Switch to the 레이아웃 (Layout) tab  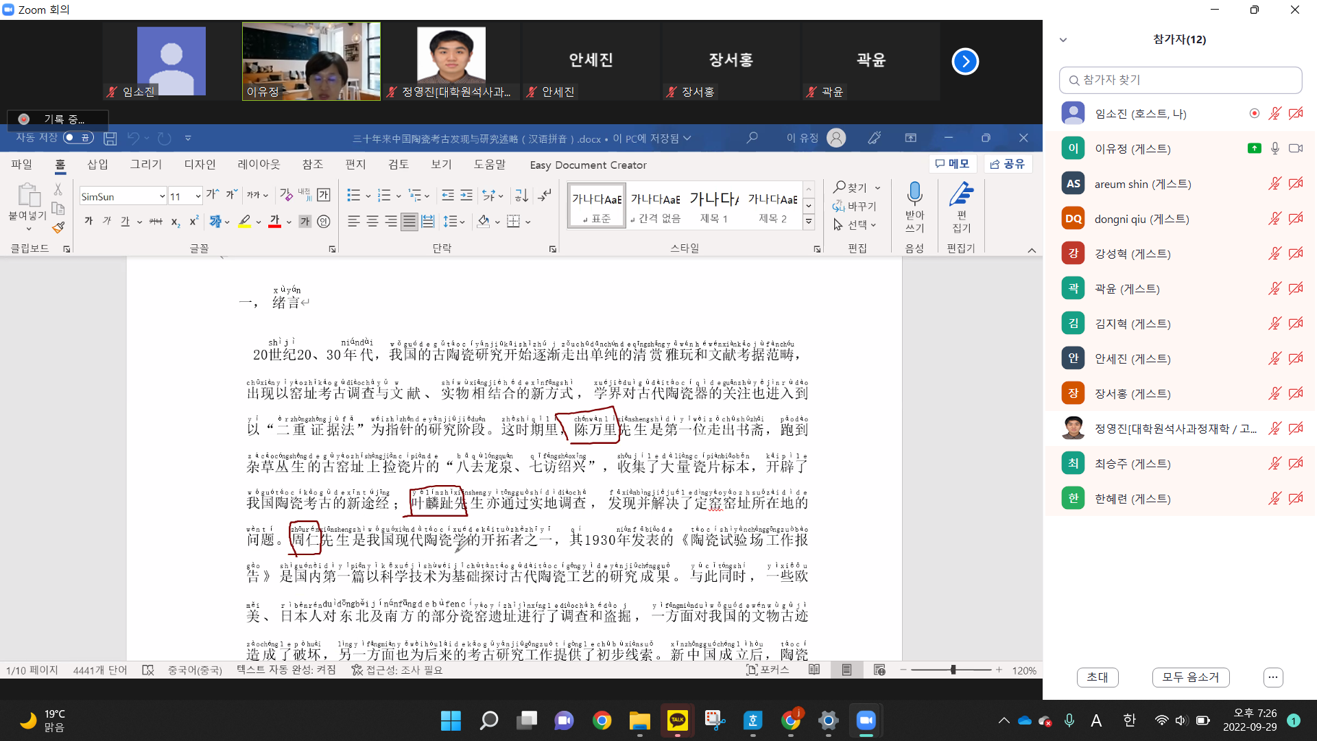pyautogui.click(x=259, y=165)
